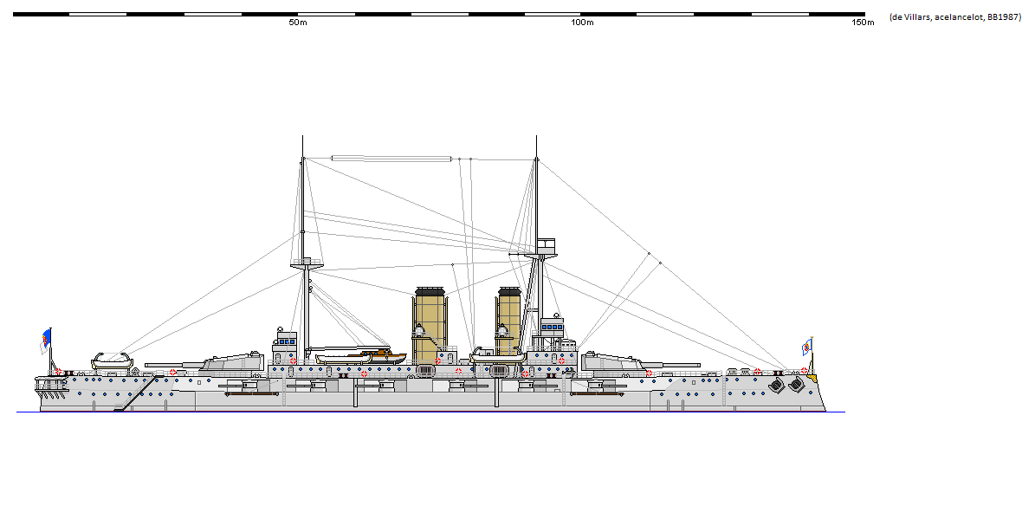This screenshot has height=513, width=1035.
Task: Click the bridge house with blue windows
Action: pyautogui.click(x=552, y=328)
